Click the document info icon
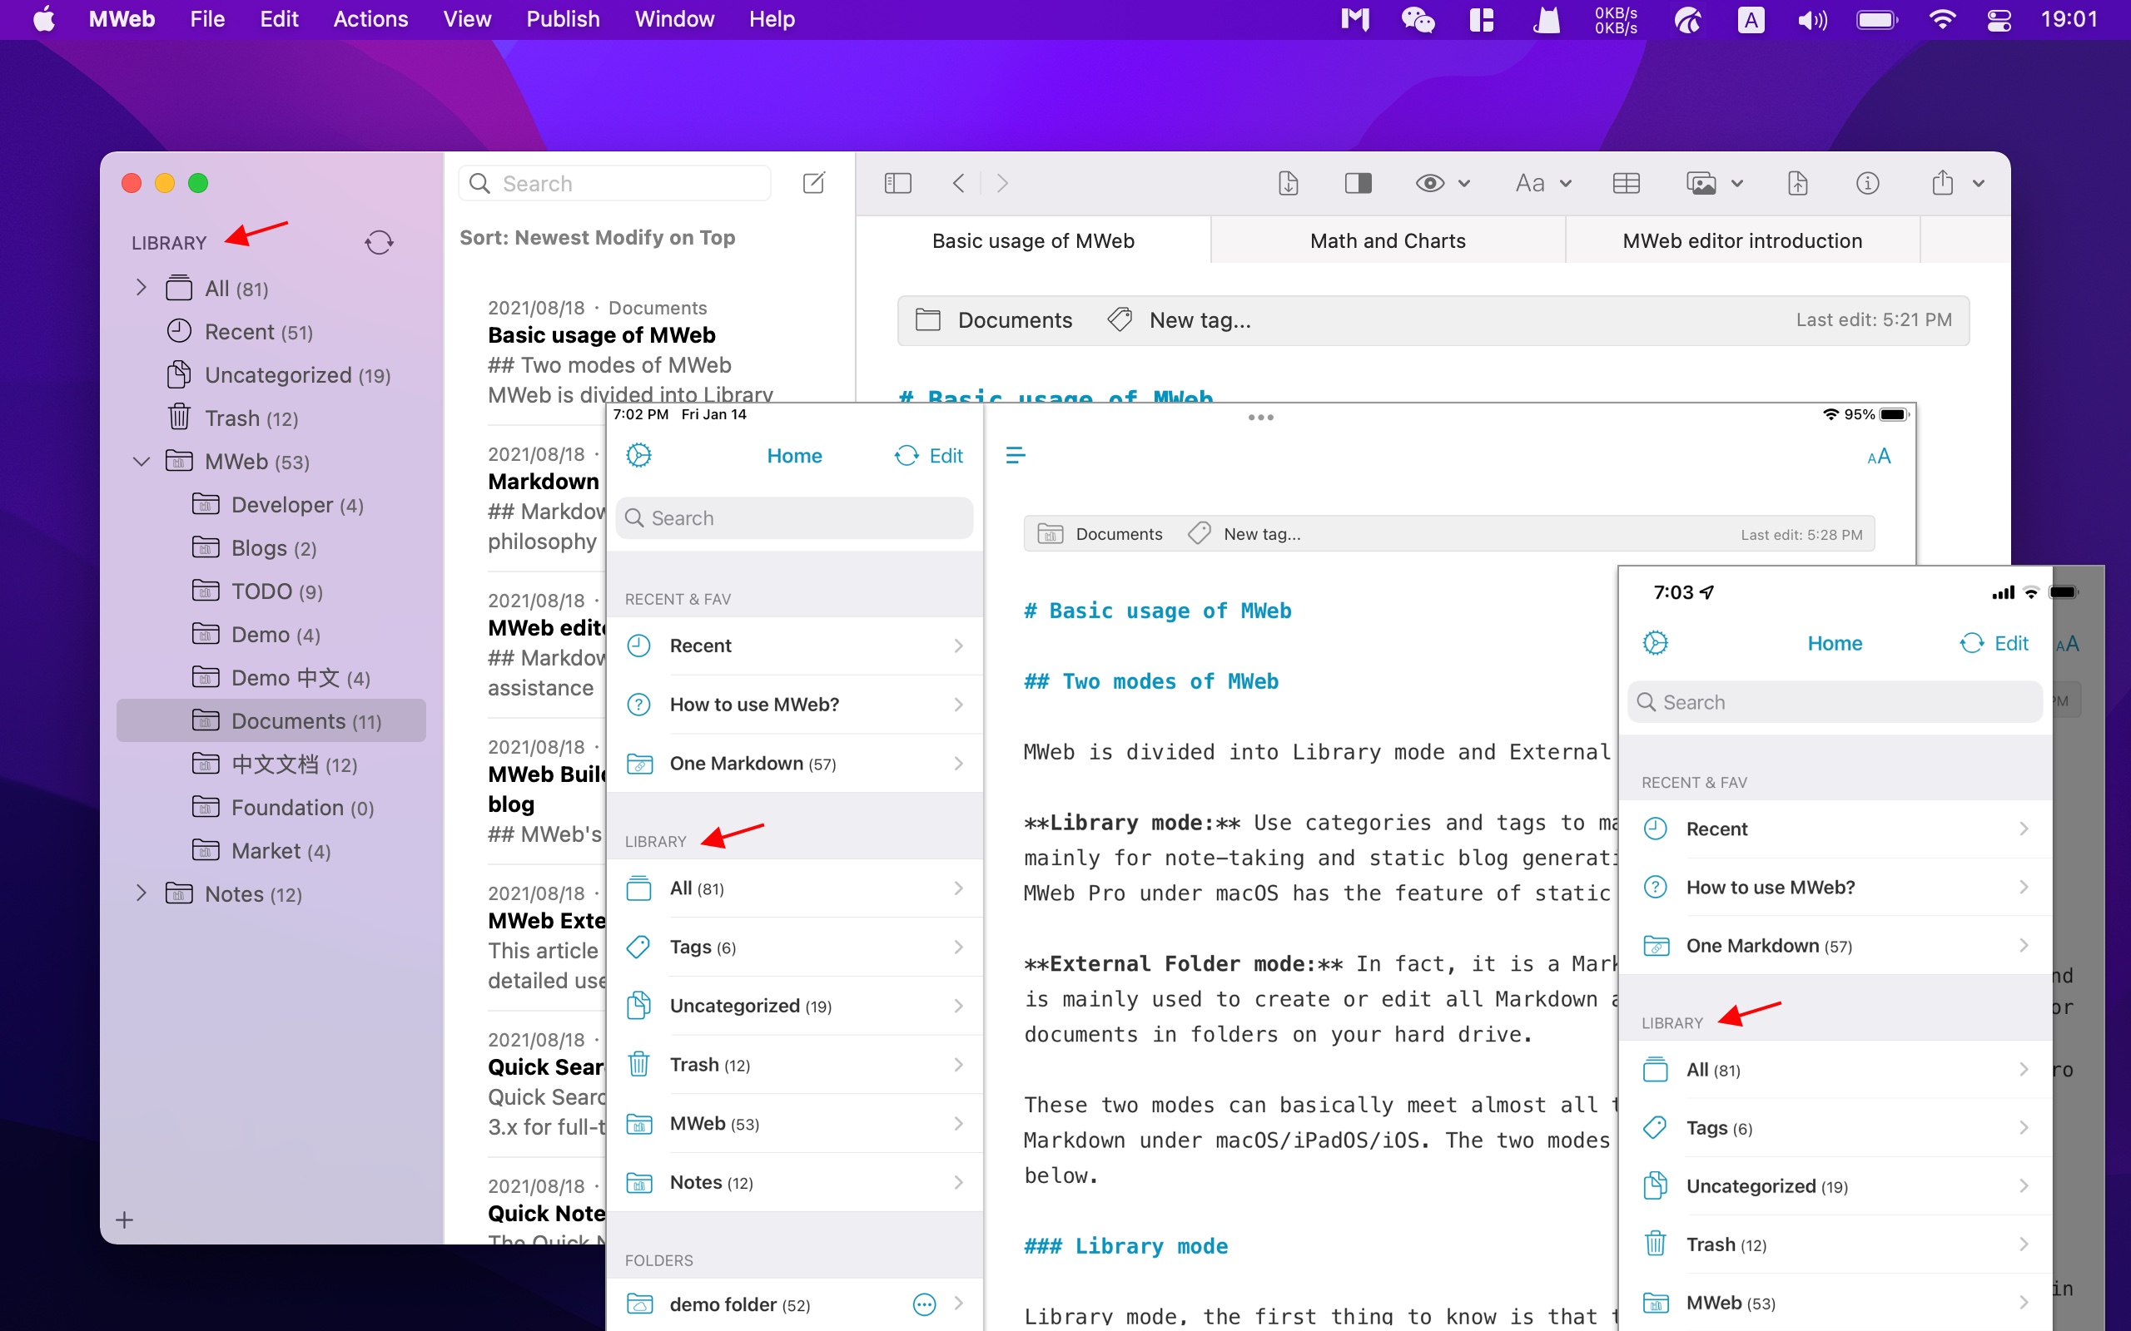Image resolution: width=2131 pixels, height=1331 pixels. (x=1867, y=183)
